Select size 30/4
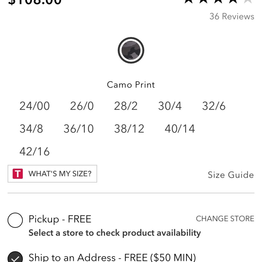Screen dimensions: 262x262 [170, 106]
